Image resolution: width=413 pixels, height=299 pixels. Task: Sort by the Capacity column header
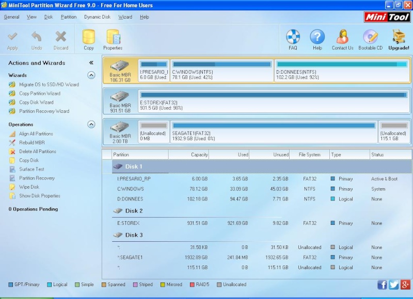(189, 155)
